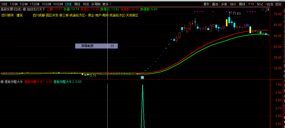The image size is (285, 128).
Task: Activate the 画线 drawing tool
Action: [x=242, y=4]
